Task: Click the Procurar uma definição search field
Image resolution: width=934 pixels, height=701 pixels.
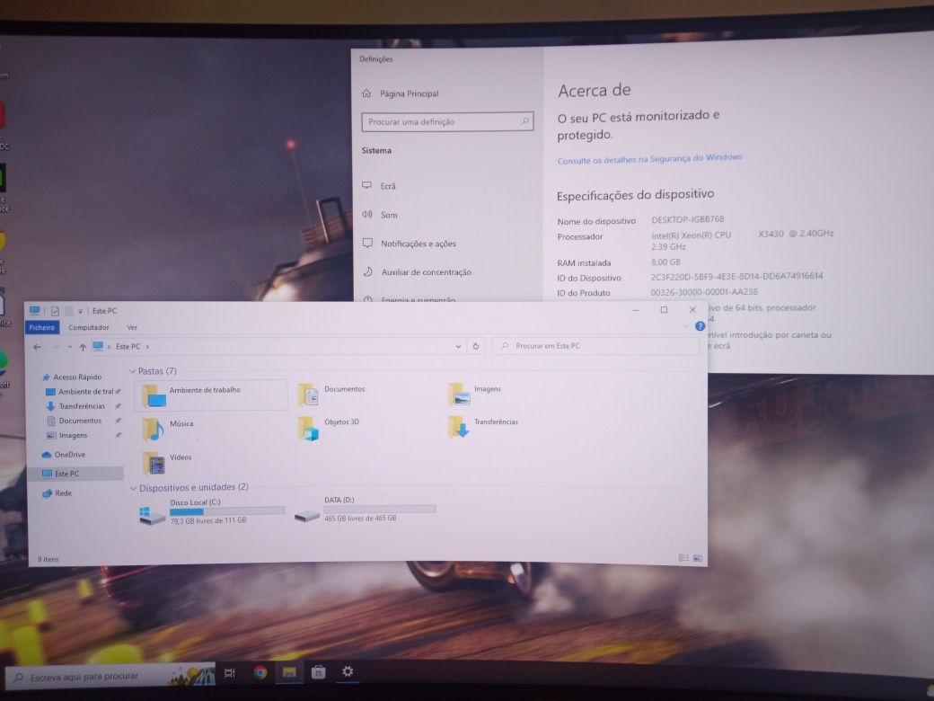Action: click(447, 121)
